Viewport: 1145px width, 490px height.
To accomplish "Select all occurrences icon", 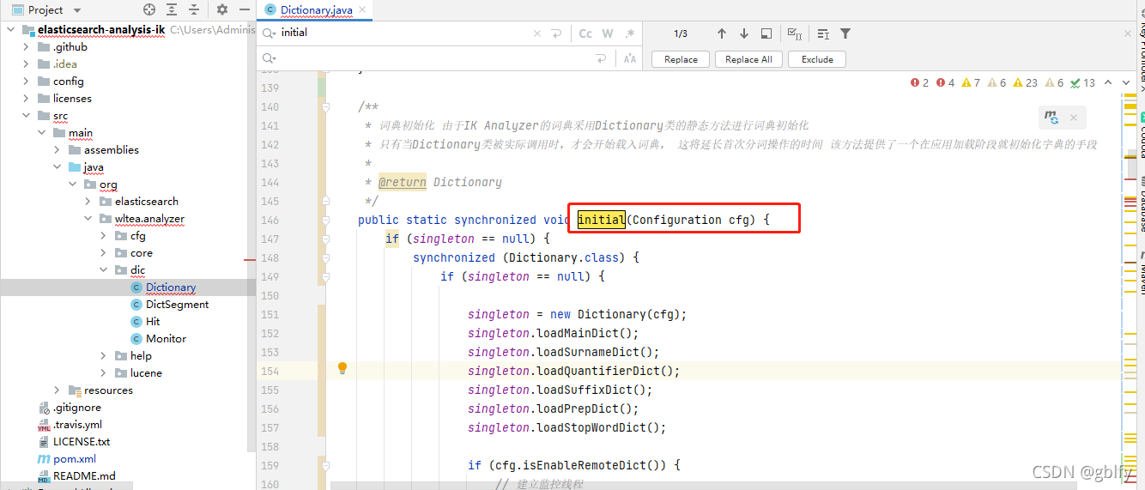I will point(795,33).
